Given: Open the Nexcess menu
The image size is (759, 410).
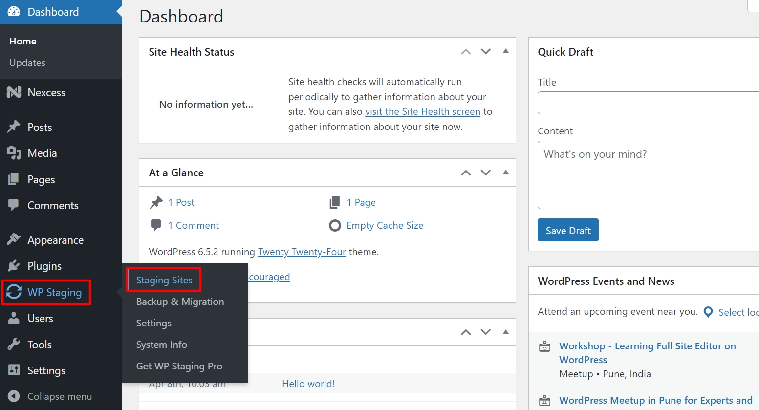Looking at the screenshot, I should click(46, 92).
